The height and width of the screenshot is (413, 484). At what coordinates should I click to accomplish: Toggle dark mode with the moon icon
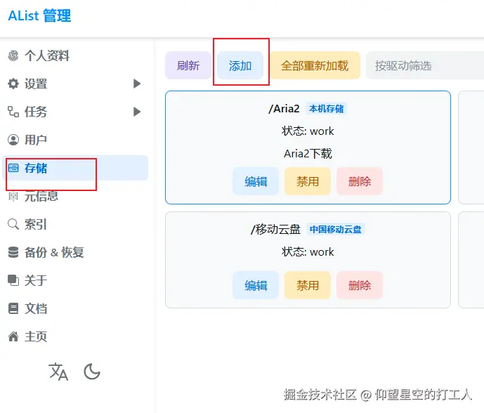pos(92,372)
